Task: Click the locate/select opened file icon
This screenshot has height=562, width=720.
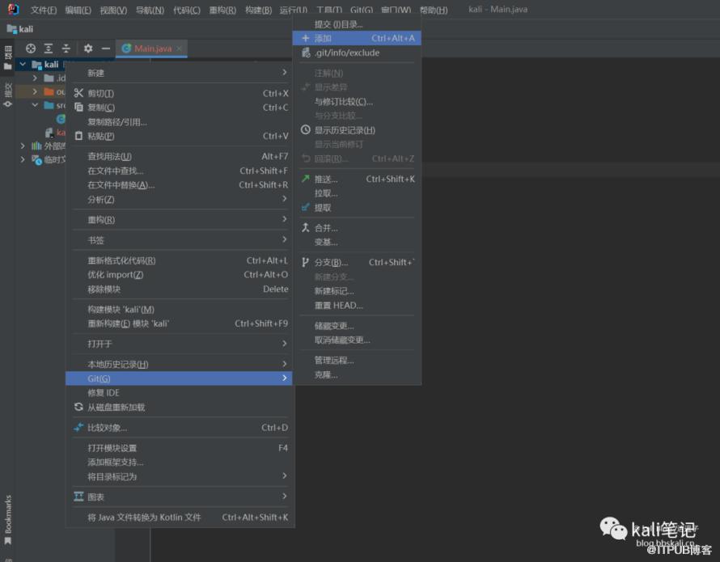Action: tap(31, 49)
